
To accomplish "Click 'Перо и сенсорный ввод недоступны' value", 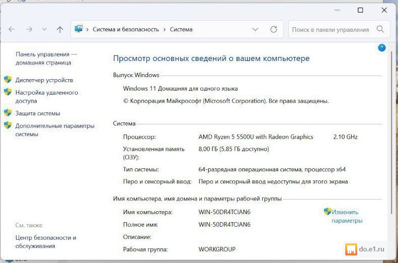I will coord(273,182).
